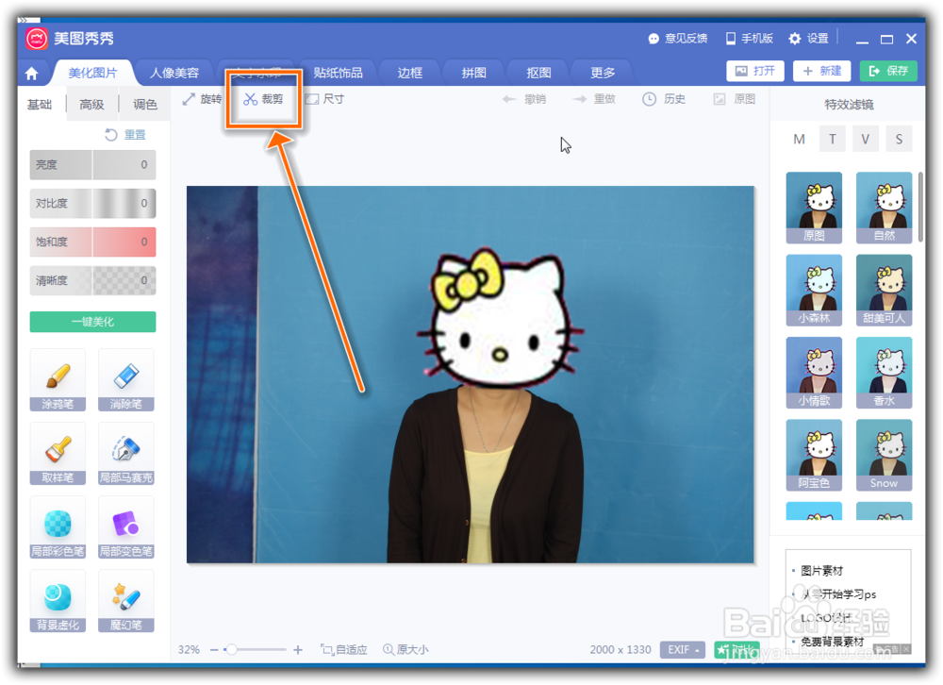Fit image with 自适应
This screenshot has height=685, width=943.
coord(344,650)
